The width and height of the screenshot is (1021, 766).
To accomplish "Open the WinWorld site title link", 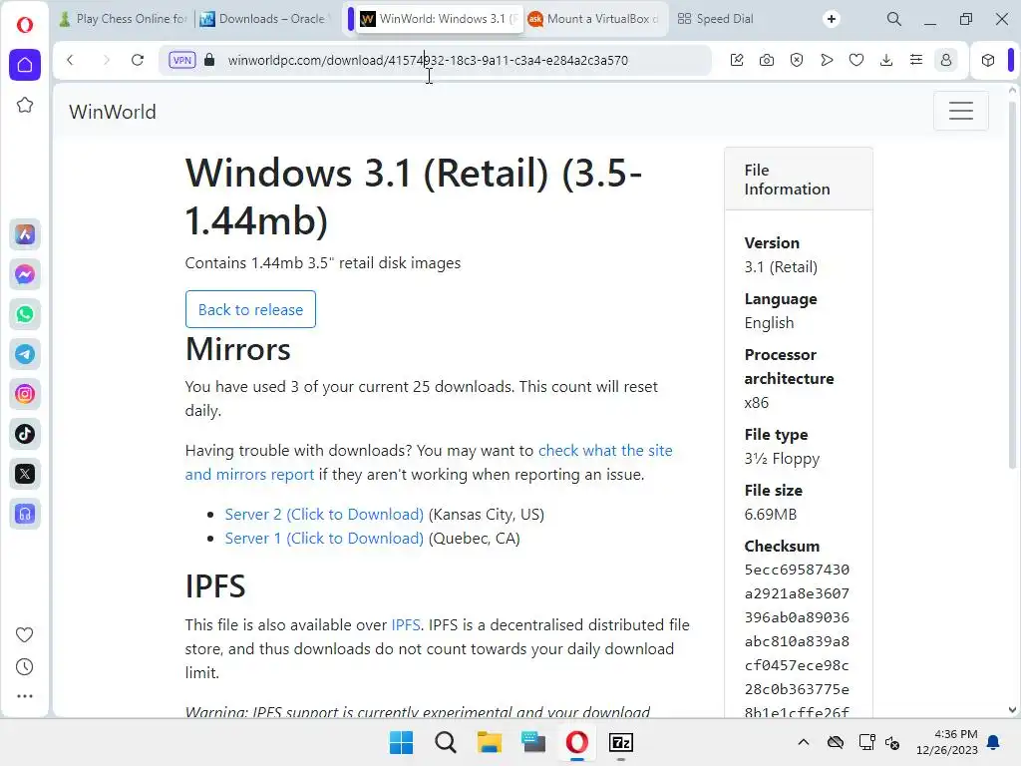I will [x=112, y=112].
